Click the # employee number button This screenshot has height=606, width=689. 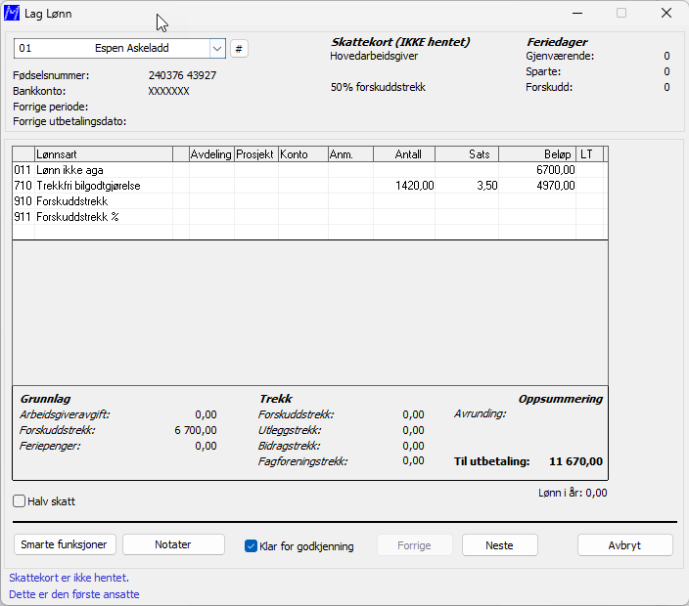[x=239, y=48]
